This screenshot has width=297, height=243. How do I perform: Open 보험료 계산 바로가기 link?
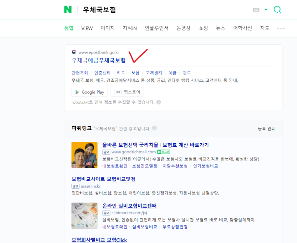(x=186, y=145)
